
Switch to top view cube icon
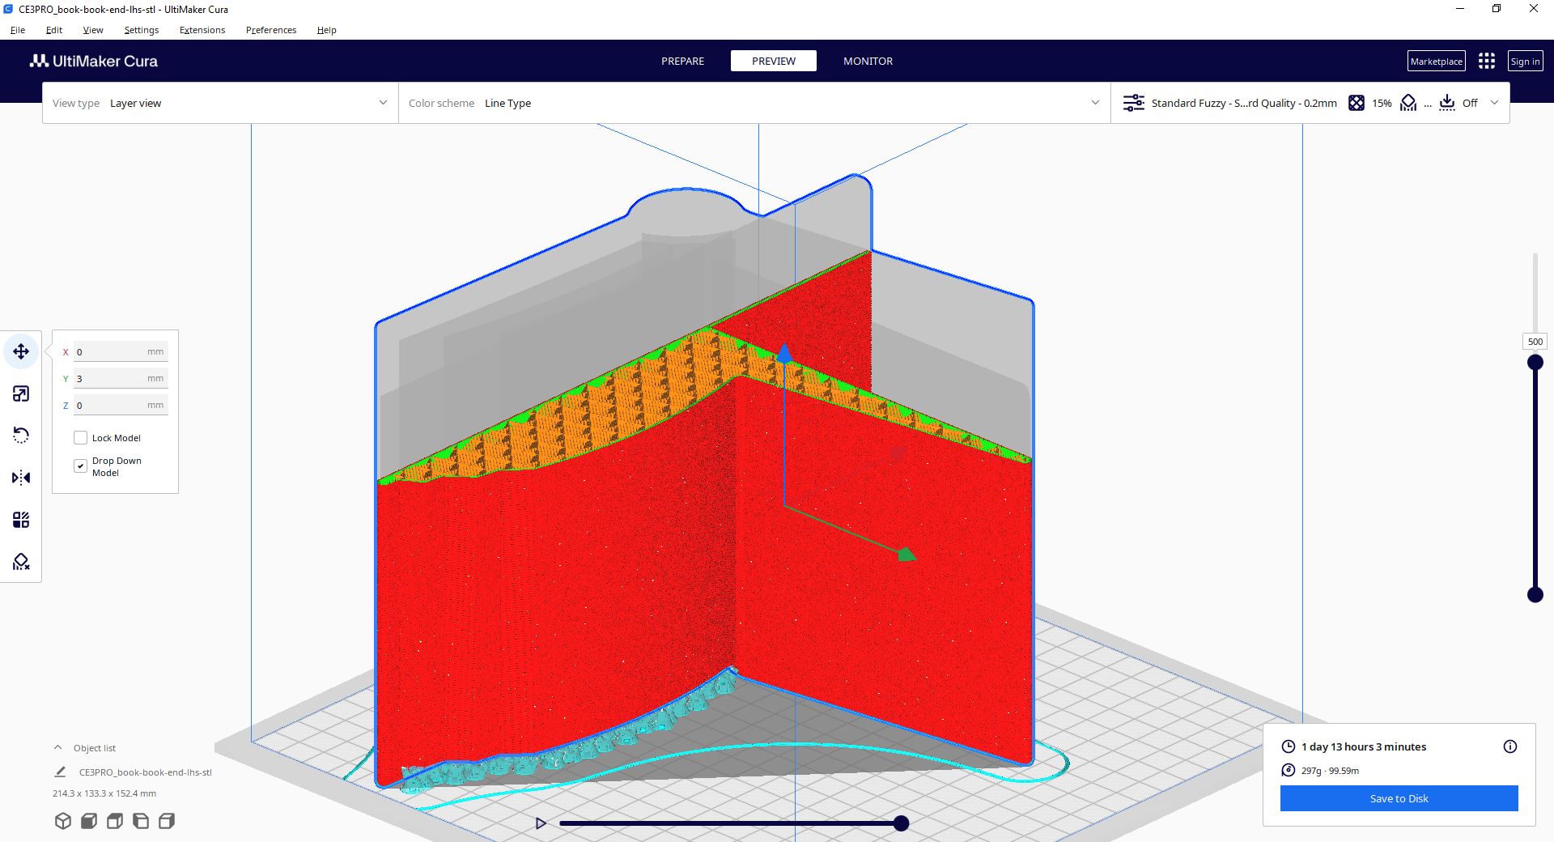coord(115,821)
